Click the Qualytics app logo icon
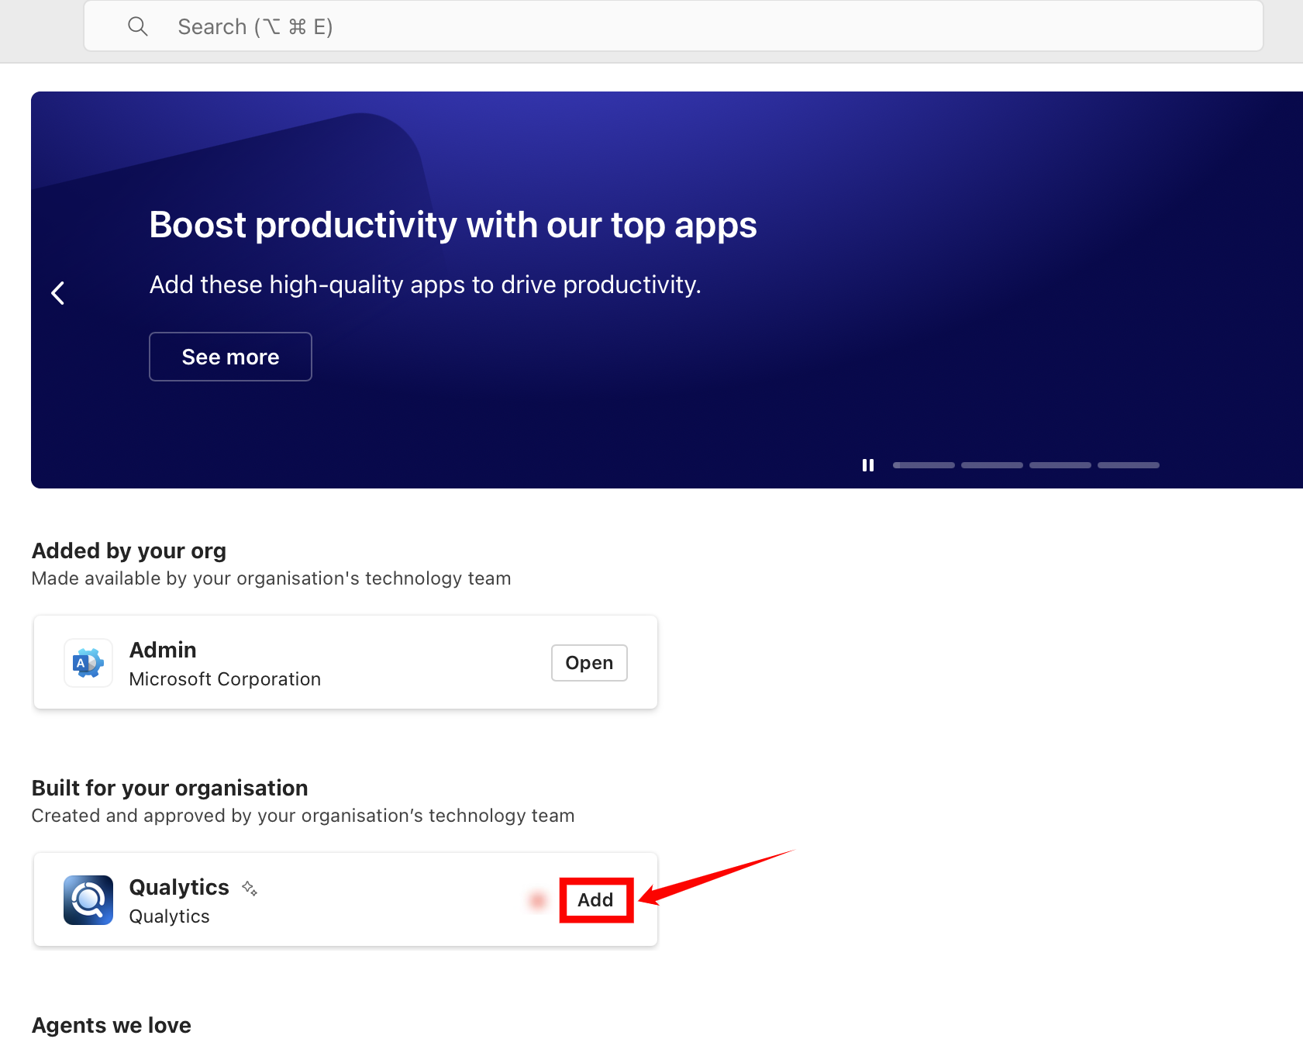Viewport: 1303px width, 1063px height. pyautogui.click(x=88, y=900)
